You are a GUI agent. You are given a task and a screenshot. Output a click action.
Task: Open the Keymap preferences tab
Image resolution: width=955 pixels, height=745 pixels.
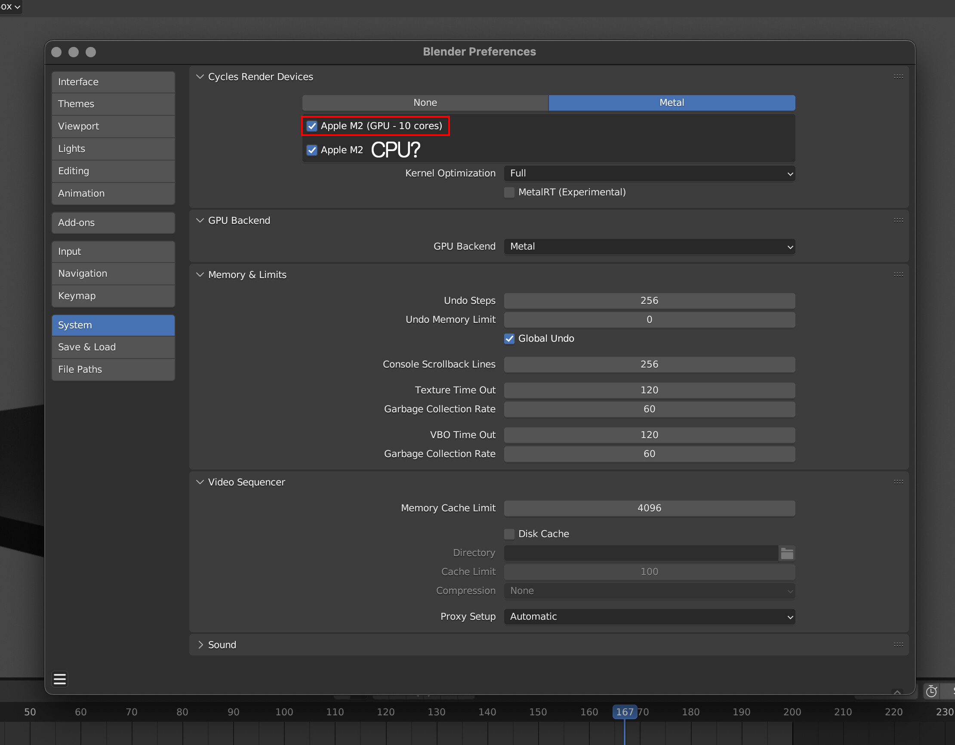point(113,296)
